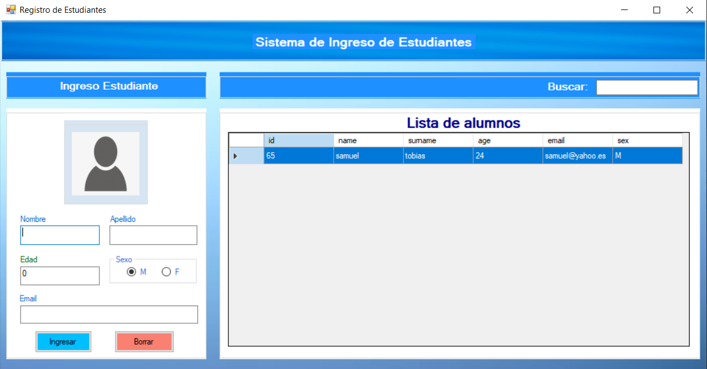This screenshot has height=369, width=707.
Task: Click the Email input field
Action: [x=109, y=314]
